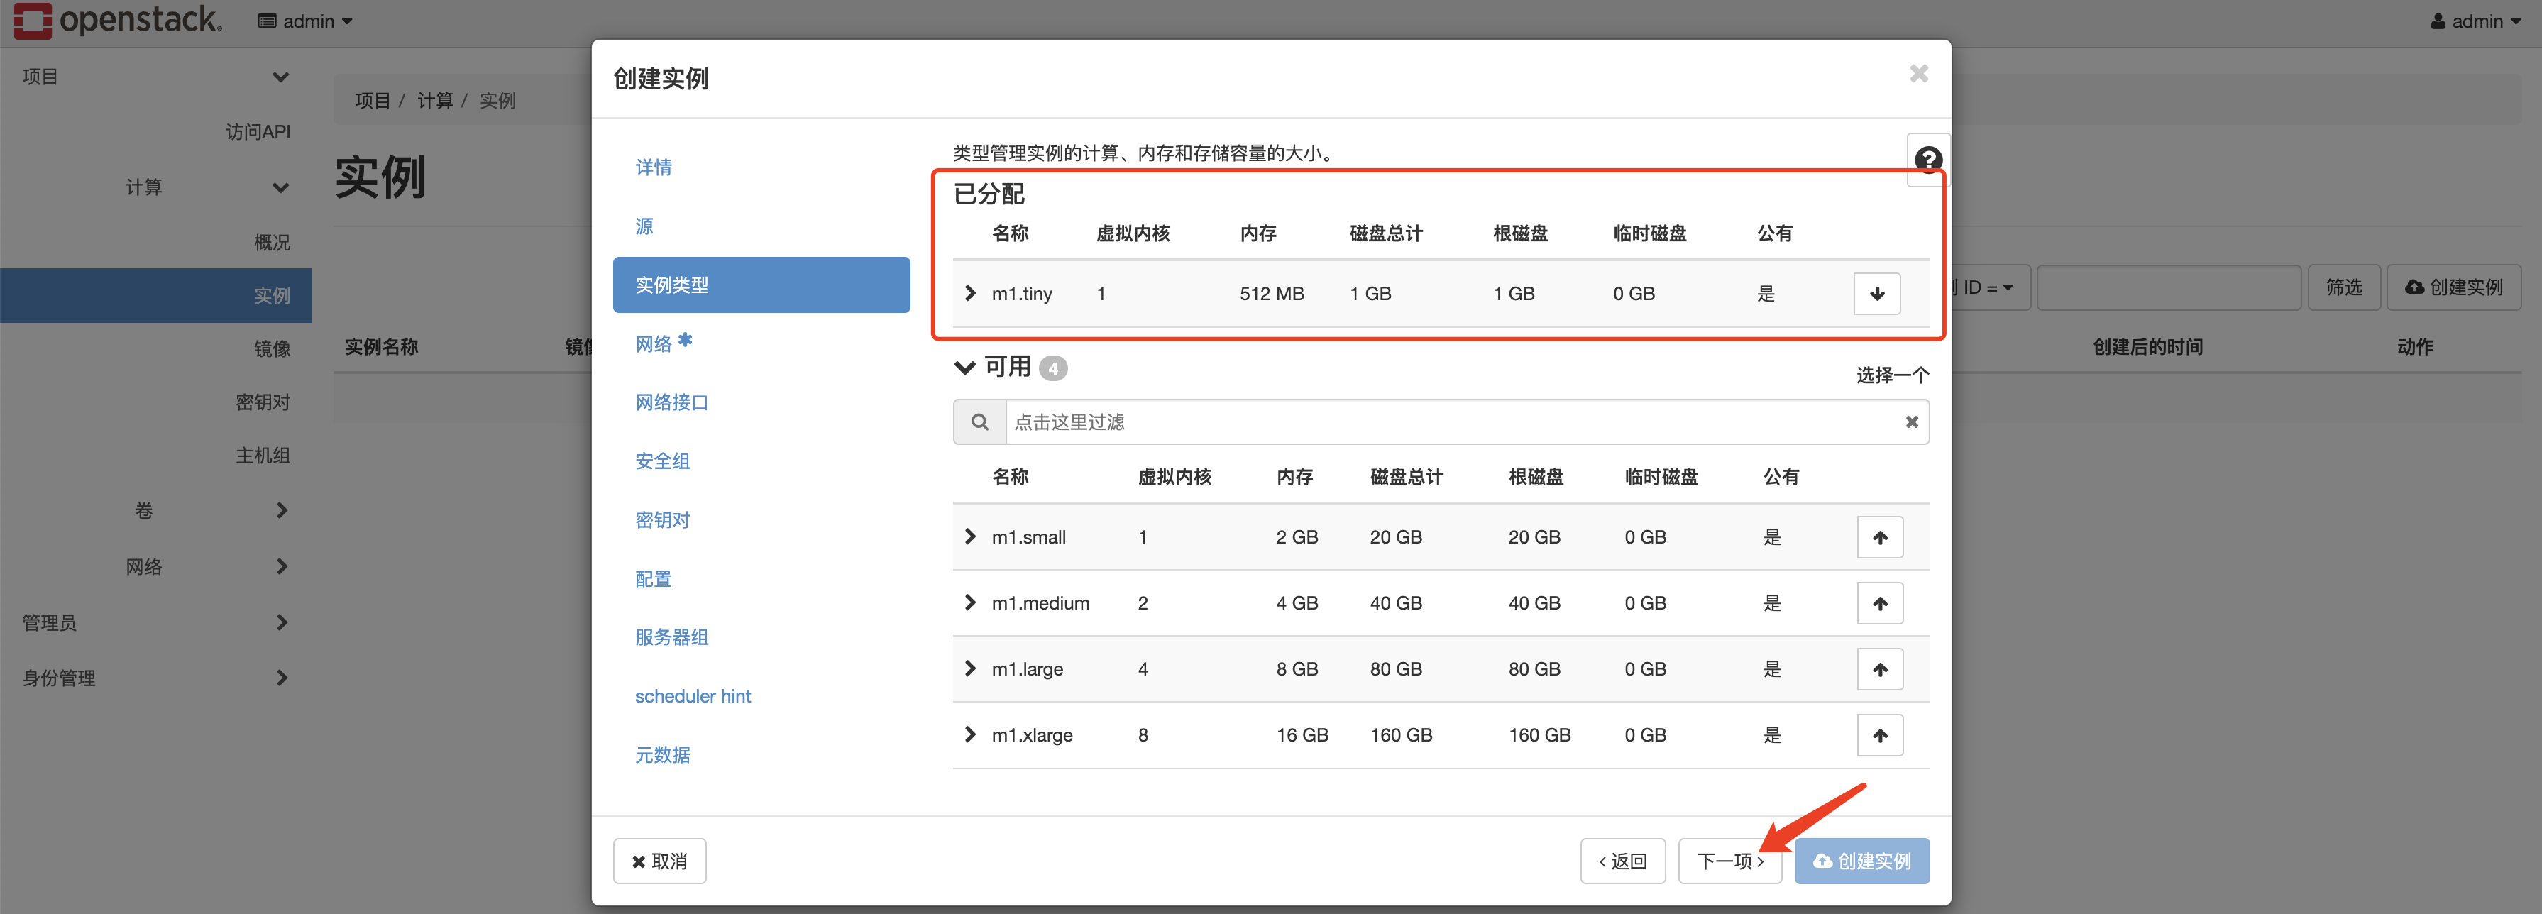
Task: Click the 下一项 button
Action: 1730,861
